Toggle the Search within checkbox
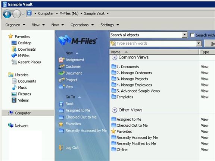 pos(192,35)
